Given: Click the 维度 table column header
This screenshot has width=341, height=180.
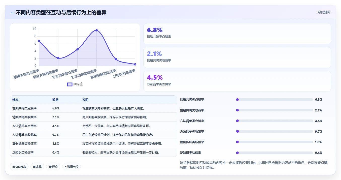Looking at the screenshot, I should pos(15,100).
